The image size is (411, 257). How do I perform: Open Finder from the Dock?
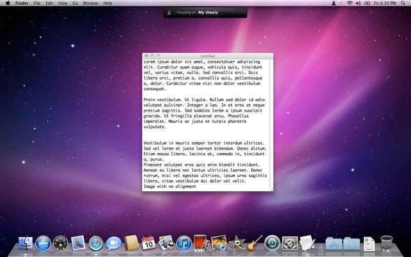coord(26,243)
